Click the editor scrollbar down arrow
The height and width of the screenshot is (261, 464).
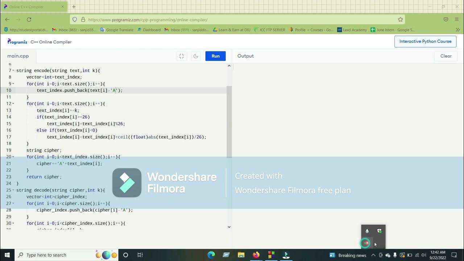point(229,227)
